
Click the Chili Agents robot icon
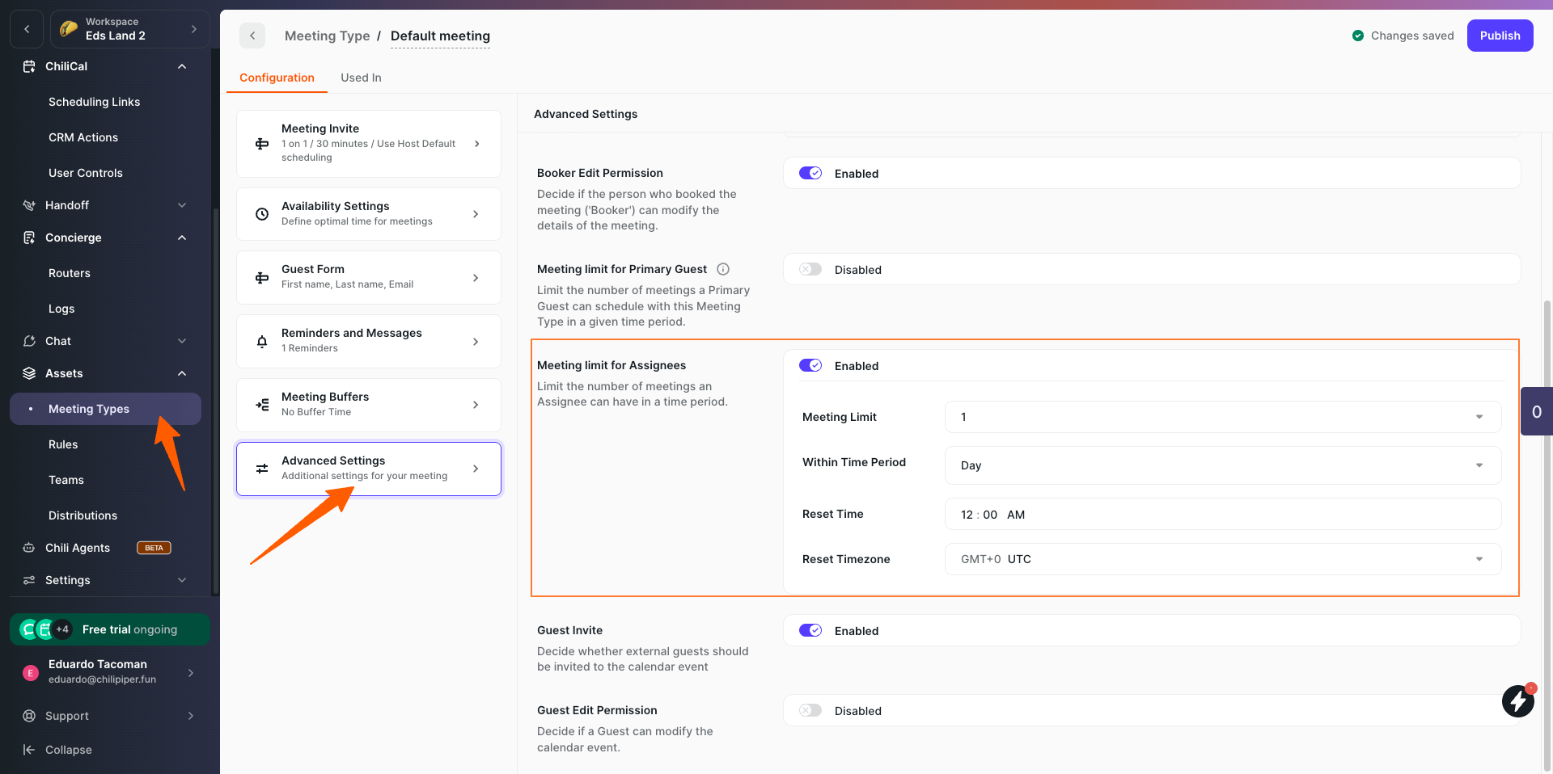[x=29, y=548]
